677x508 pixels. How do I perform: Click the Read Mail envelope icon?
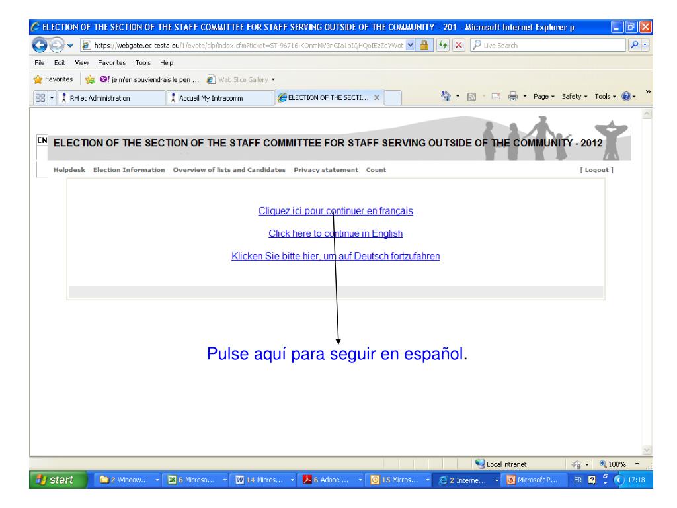[496, 97]
